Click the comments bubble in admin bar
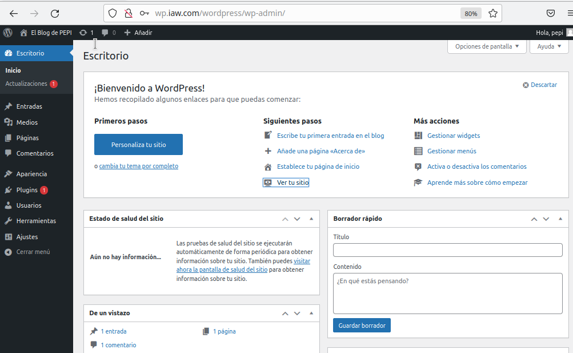 click(x=105, y=33)
